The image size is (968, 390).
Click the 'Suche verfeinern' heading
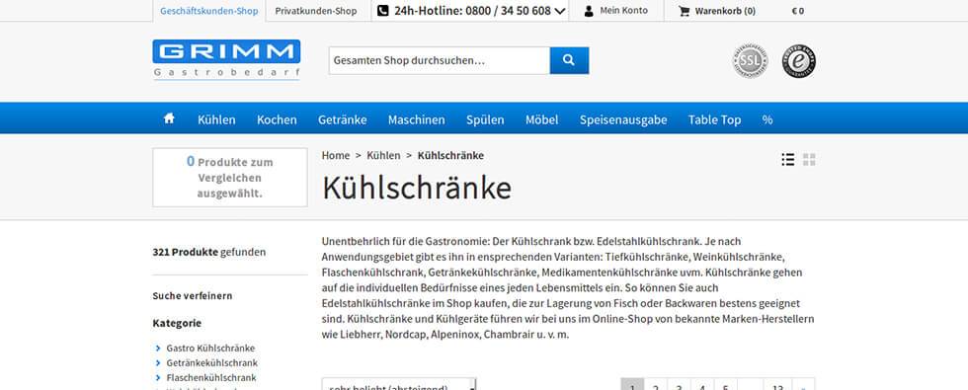pyautogui.click(x=193, y=295)
